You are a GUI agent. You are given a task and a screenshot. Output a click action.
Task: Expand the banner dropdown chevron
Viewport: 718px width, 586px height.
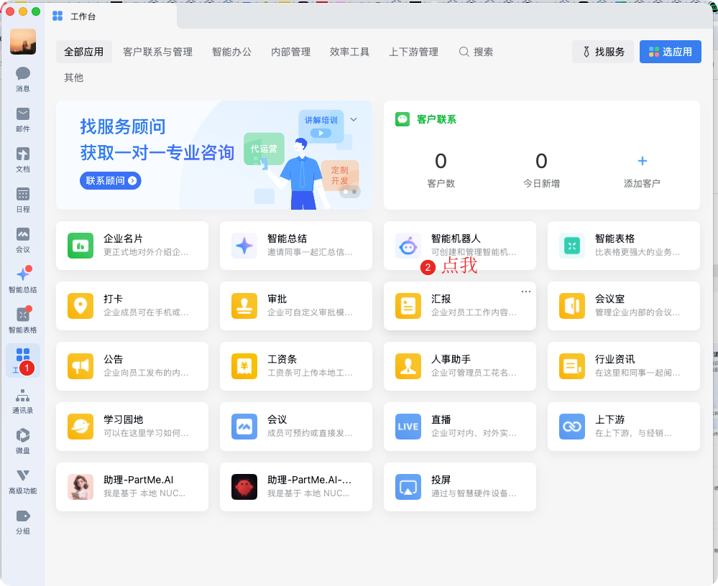click(x=354, y=119)
